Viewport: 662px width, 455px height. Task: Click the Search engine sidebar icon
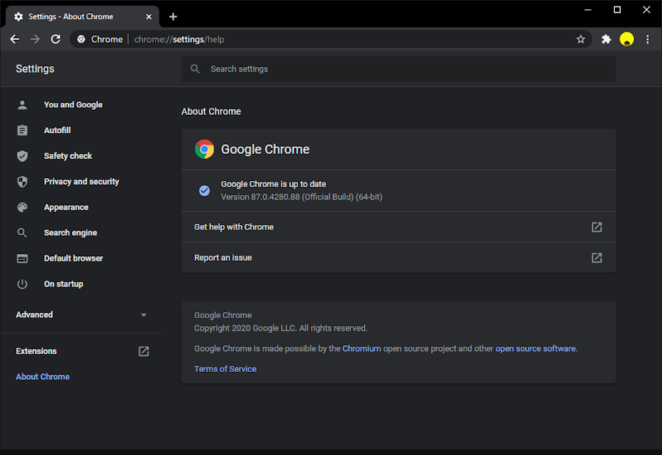(22, 232)
